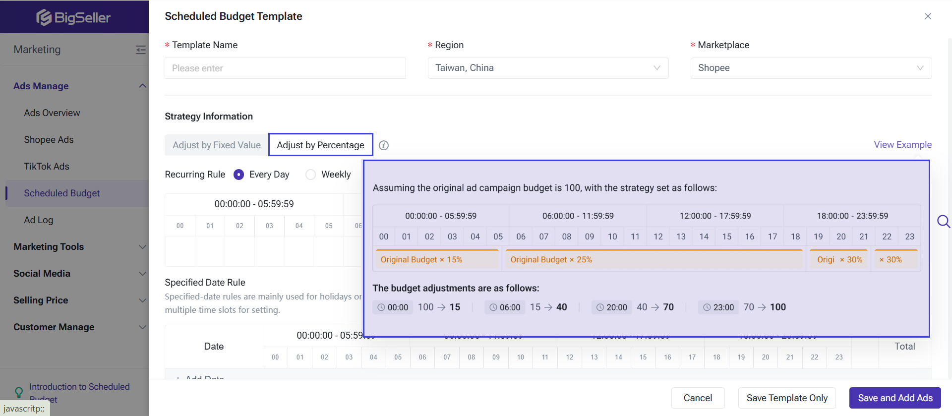The image size is (952, 416).
Task: Click the Template Name input field
Action: coord(285,68)
